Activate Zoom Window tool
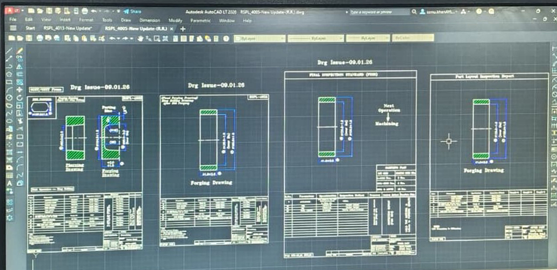Viewport: 557px width, 270px height. pyautogui.click(x=157, y=38)
